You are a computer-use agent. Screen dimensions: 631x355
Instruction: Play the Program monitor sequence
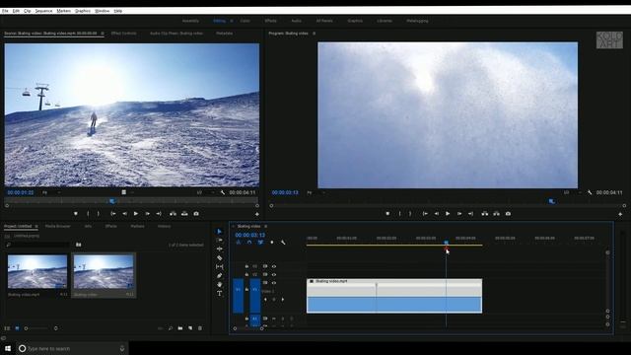[x=448, y=214]
